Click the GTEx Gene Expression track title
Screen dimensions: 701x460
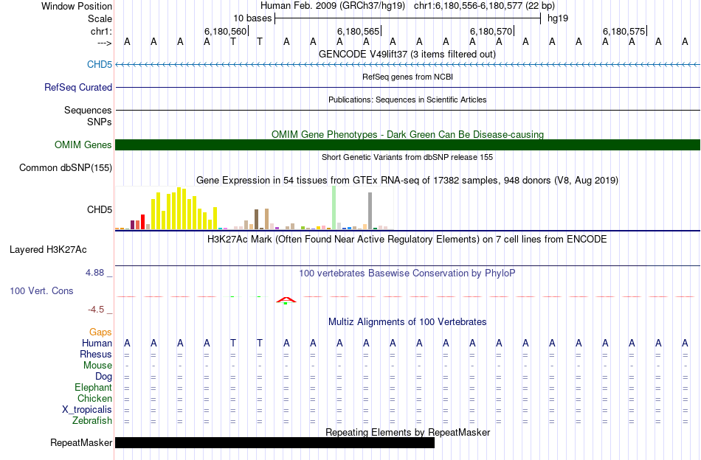(407, 181)
